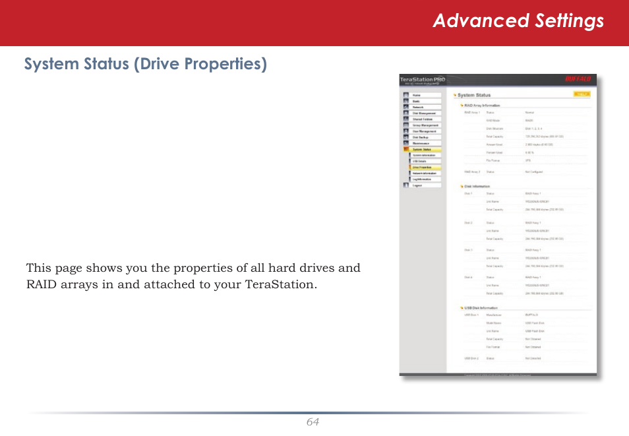Open the USB Details submenu item
This screenshot has width=629, height=436.
(425, 162)
